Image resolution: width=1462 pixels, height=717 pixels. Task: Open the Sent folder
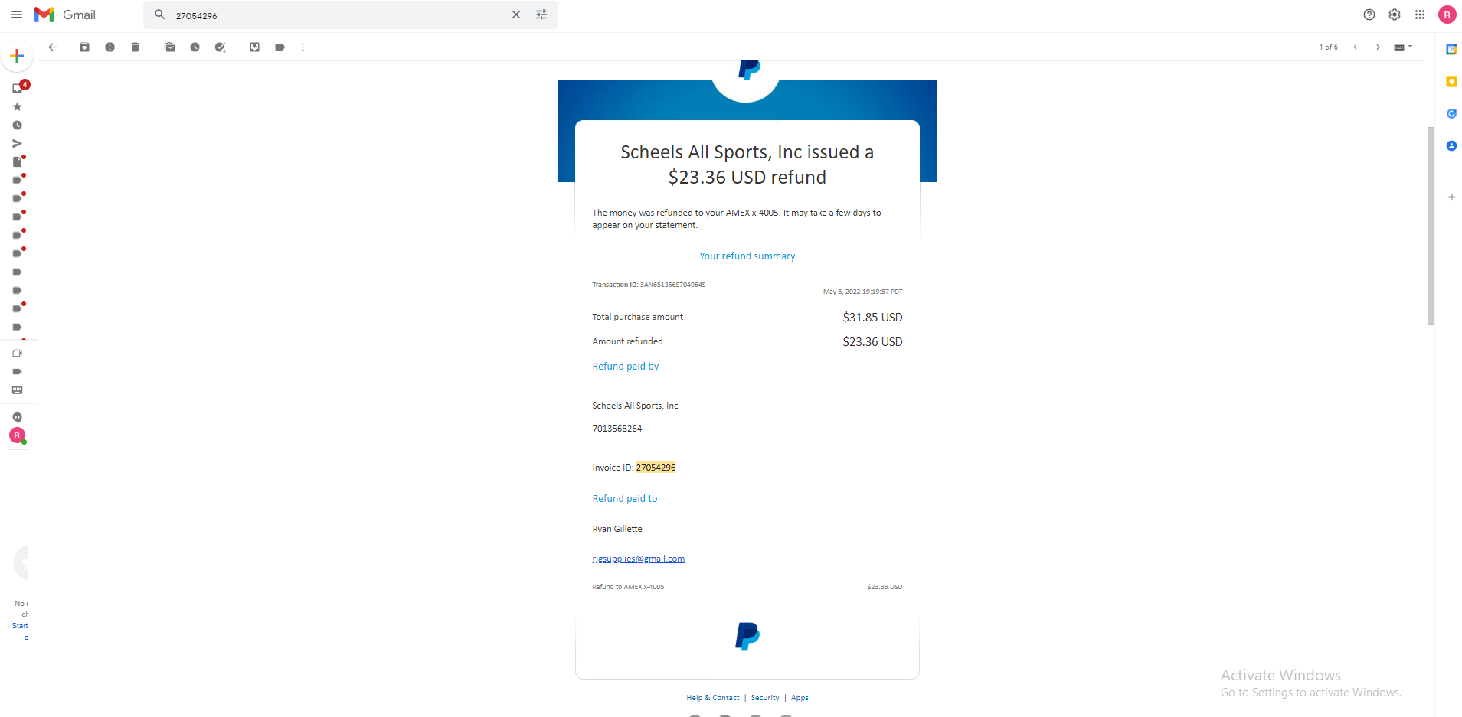[x=17, y=143]
